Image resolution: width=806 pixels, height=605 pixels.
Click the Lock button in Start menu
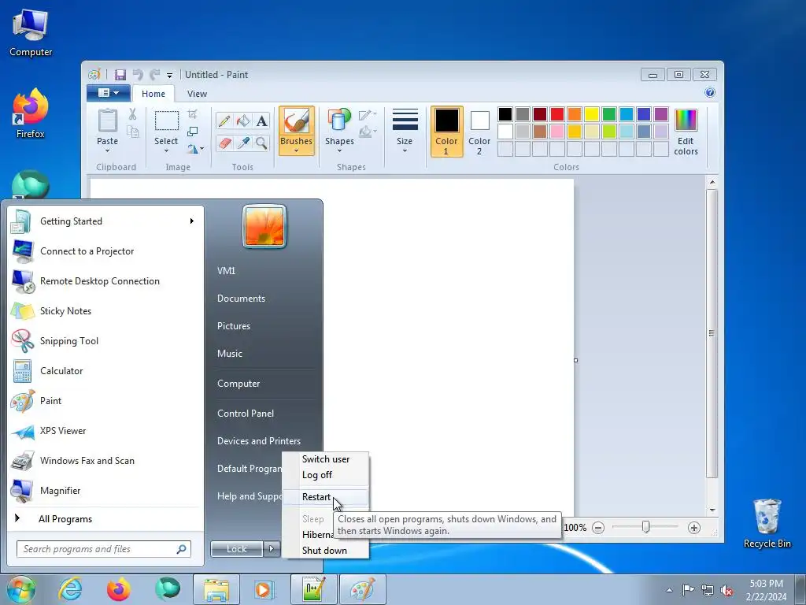237,549
